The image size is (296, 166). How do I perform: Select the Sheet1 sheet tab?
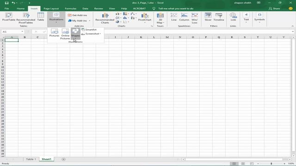[46, 159]
